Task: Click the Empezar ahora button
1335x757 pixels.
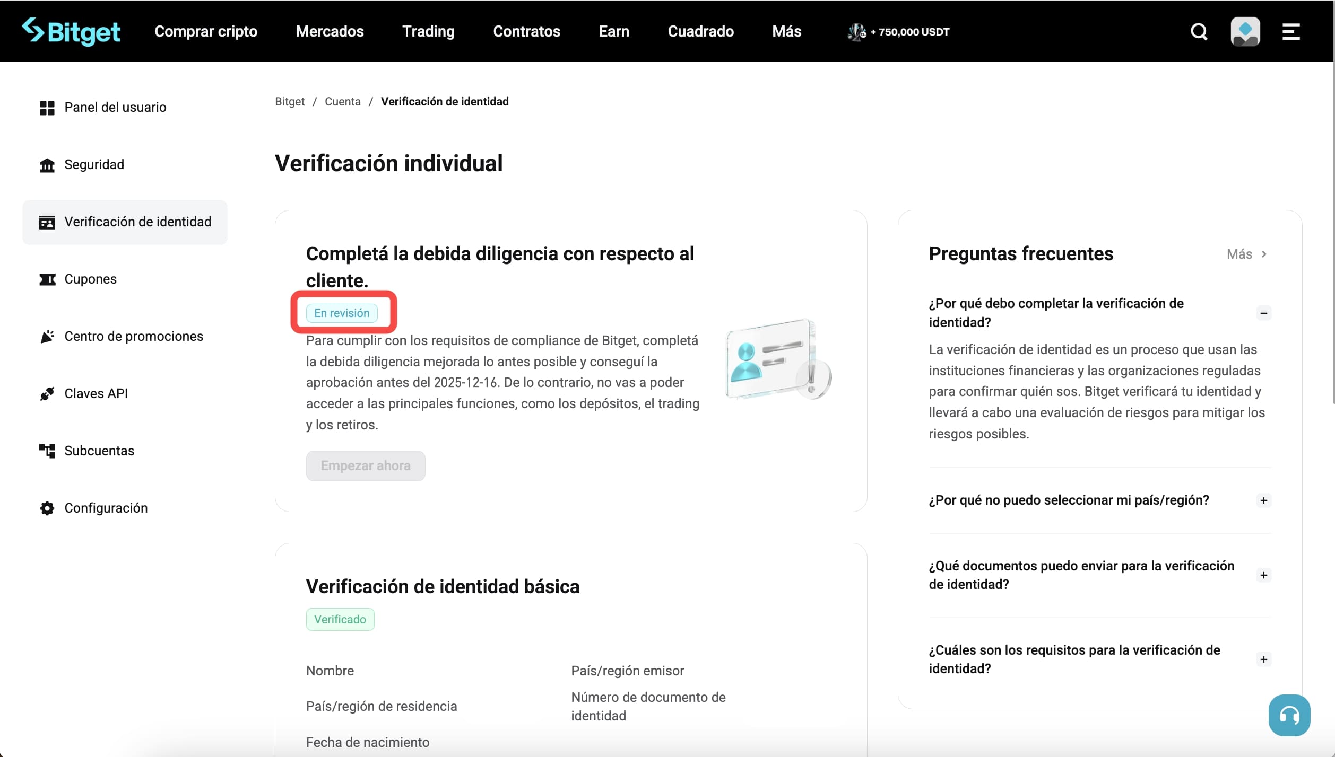Action: pos(366,465)
